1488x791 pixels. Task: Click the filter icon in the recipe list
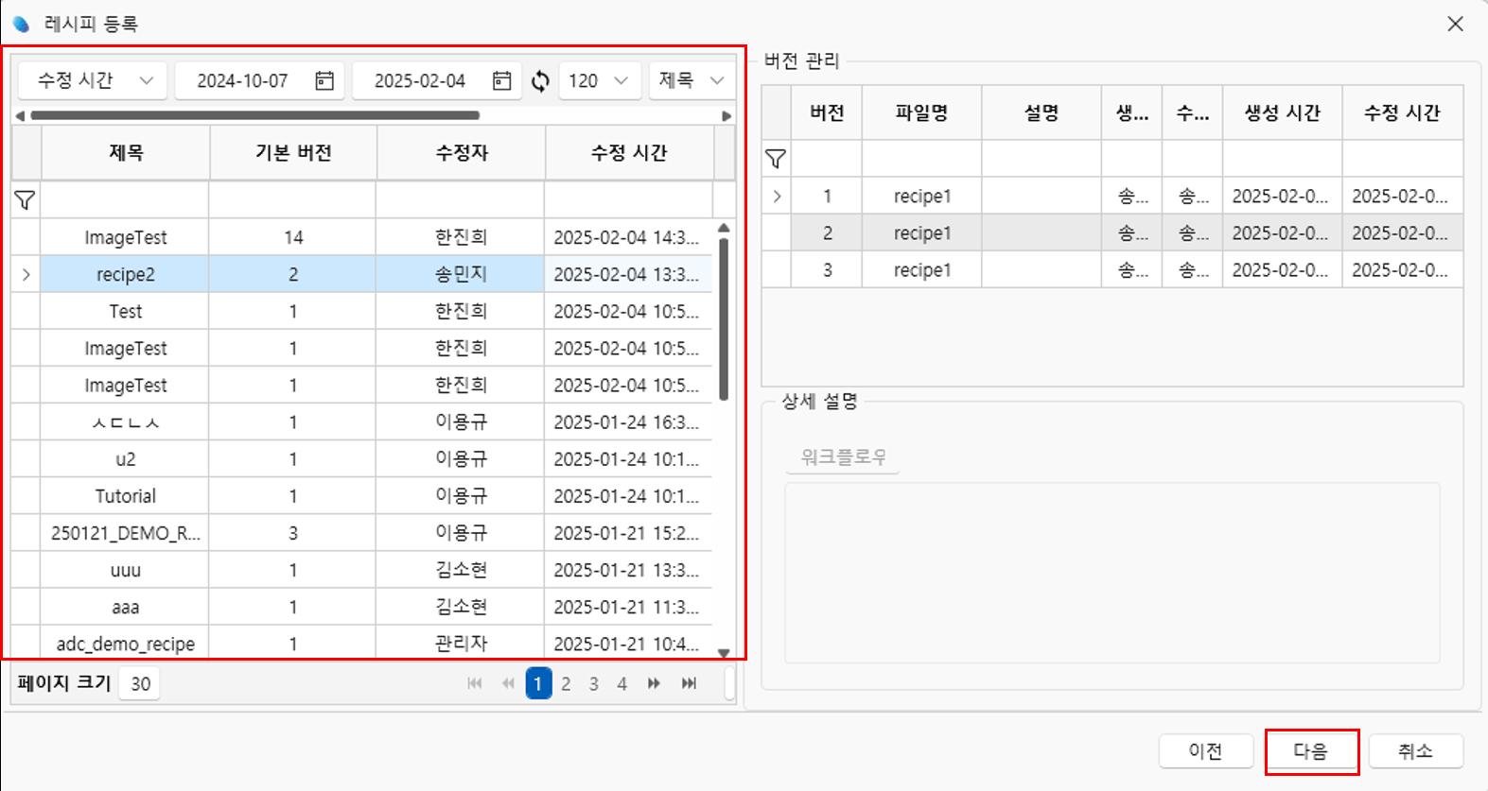click(26, 200)
